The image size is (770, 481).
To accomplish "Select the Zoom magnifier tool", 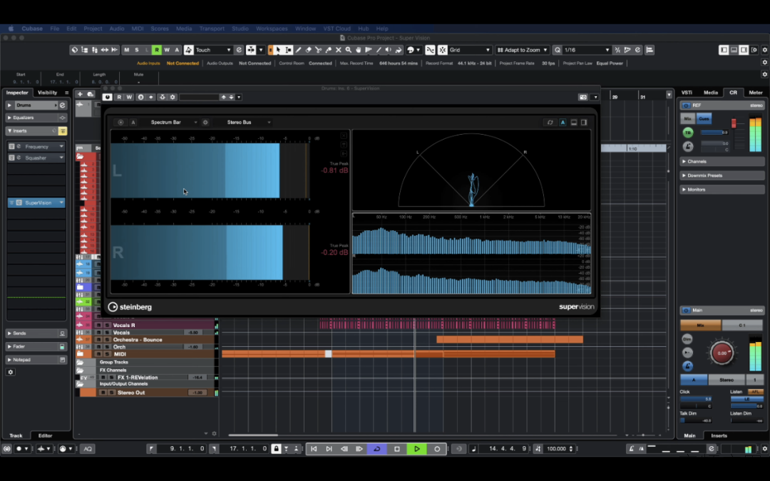I will pos(349,50).
